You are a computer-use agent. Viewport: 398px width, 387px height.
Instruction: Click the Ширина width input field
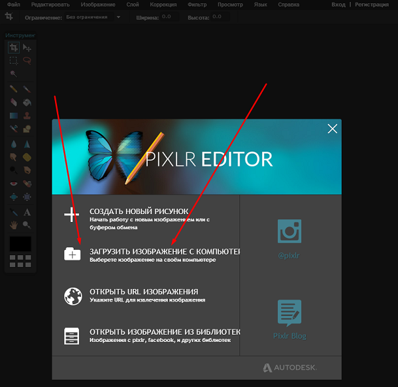pos(170,17)
